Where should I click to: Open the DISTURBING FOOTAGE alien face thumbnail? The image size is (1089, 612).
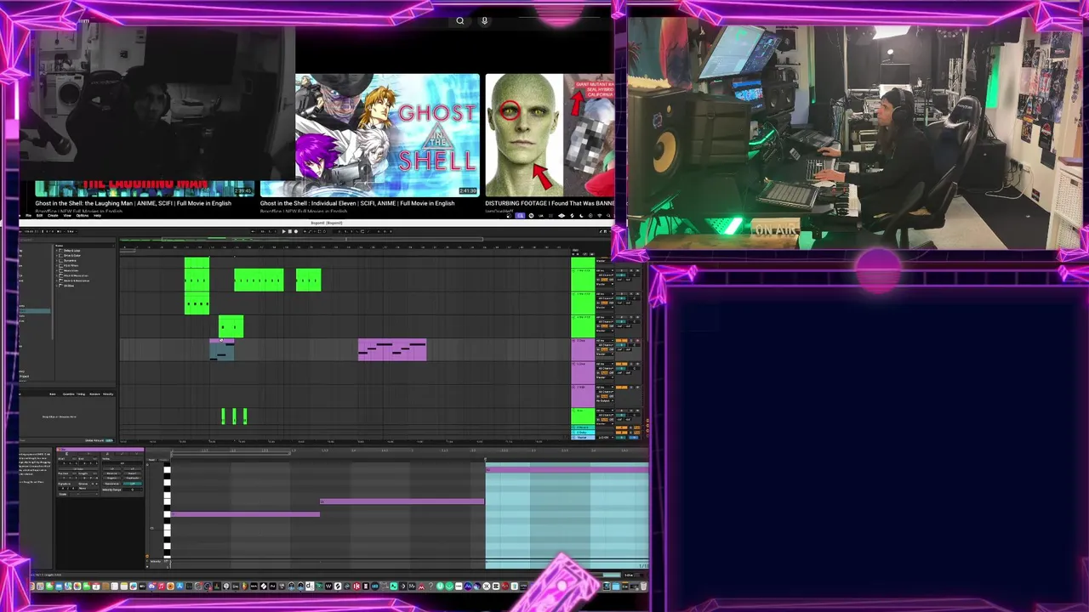pyautogui.click(x=549, y=135)
